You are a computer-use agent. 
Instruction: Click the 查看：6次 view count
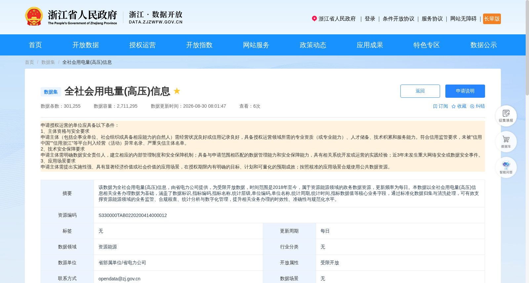(x=250, y=106)
